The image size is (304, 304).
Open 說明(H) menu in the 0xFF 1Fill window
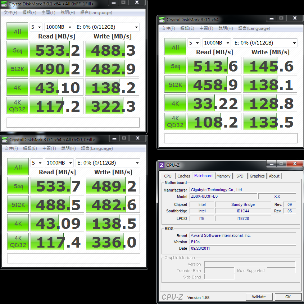click(x=68, y=13)
